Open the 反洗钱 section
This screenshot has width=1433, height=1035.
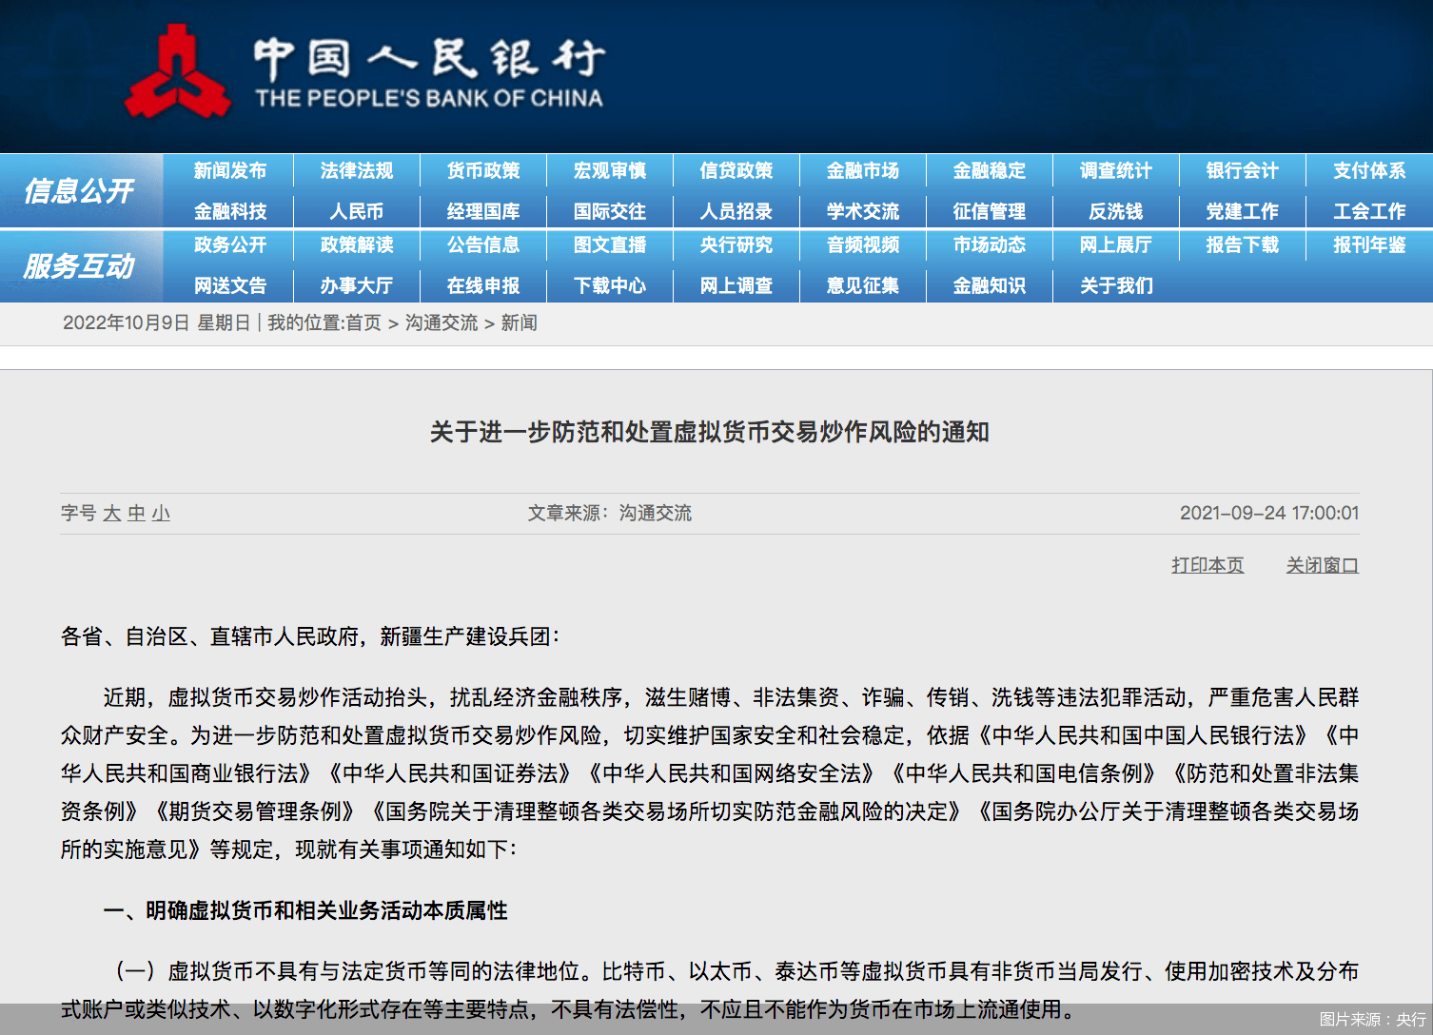tap(1115, 210)
